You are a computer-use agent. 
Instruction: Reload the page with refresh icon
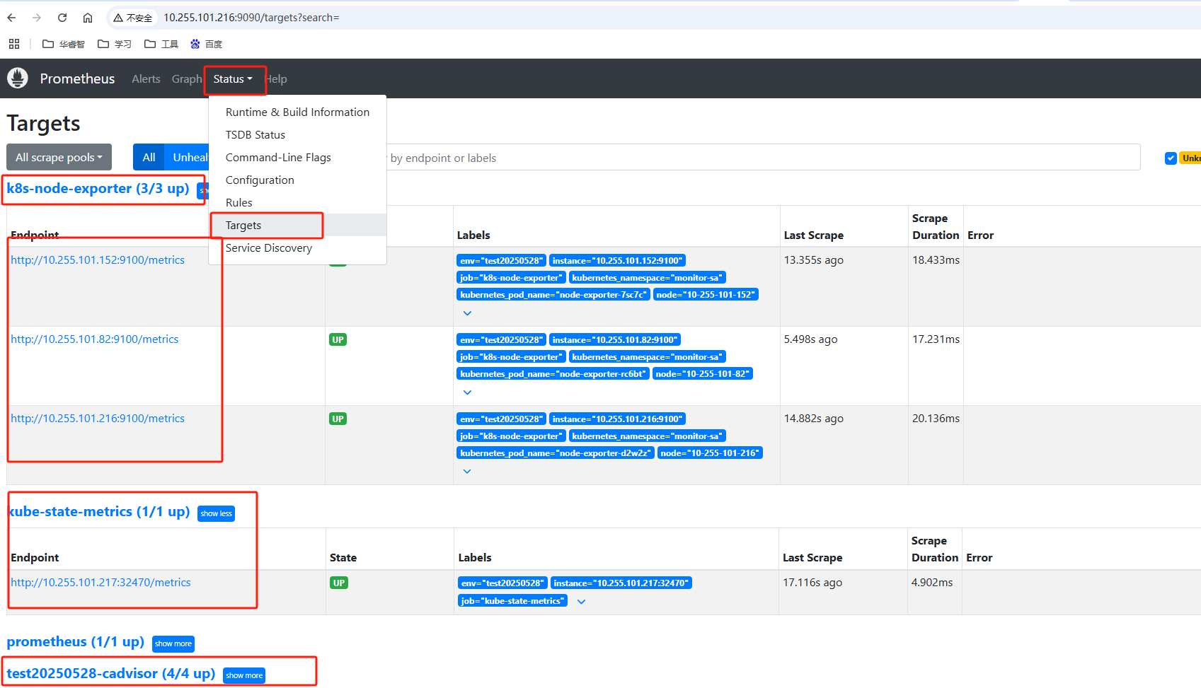[x=62, y=18]
